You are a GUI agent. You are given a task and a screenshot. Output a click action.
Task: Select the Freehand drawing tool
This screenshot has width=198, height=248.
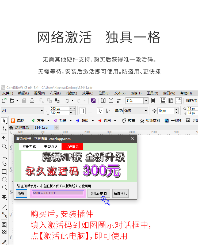(5, 156)
